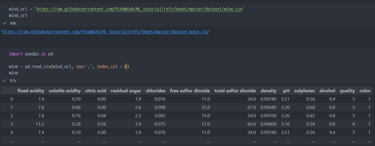Open the wine.csv URL in the code cell

coord(140,9)
